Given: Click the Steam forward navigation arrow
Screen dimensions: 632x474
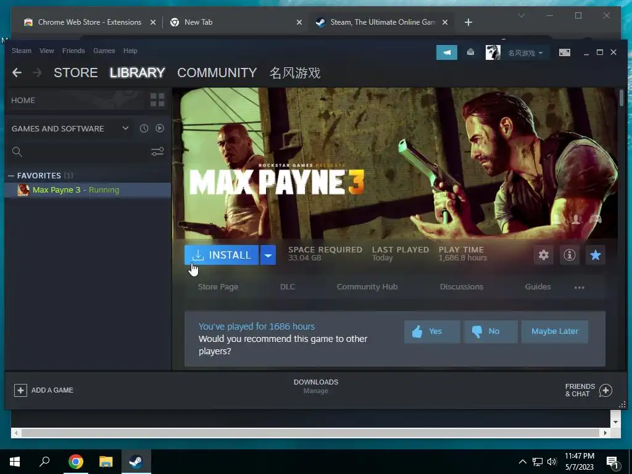Looking at the screenshot, I should tap(37, 73).
